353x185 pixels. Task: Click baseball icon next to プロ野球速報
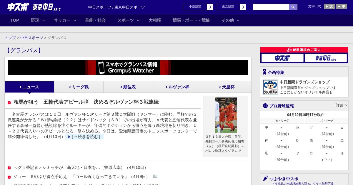265,106
